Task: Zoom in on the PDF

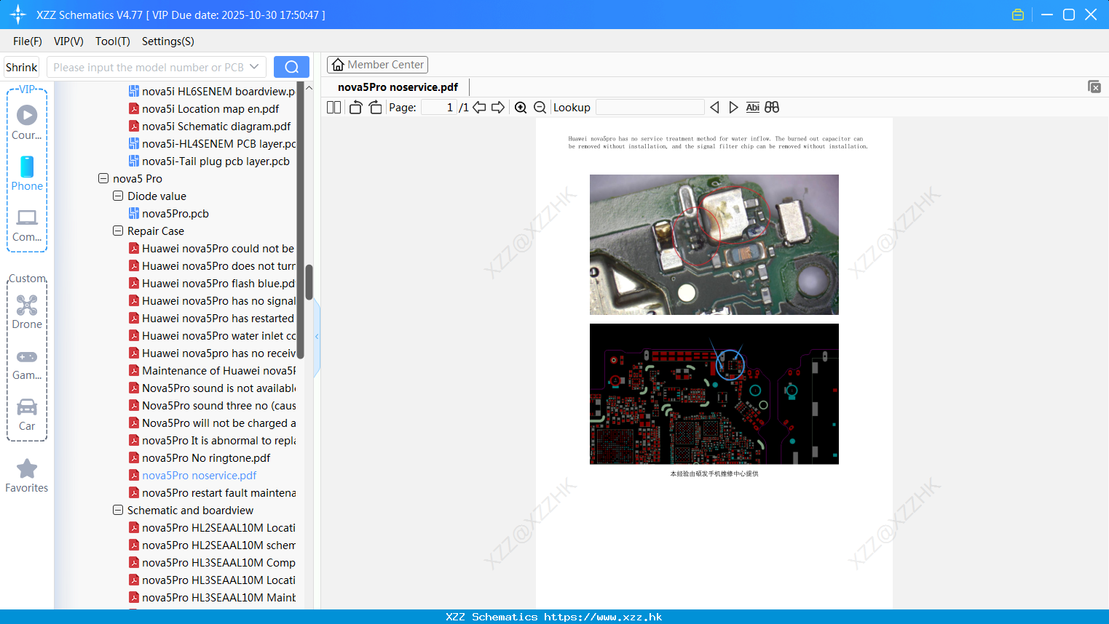Action: [x=521, y=107]
